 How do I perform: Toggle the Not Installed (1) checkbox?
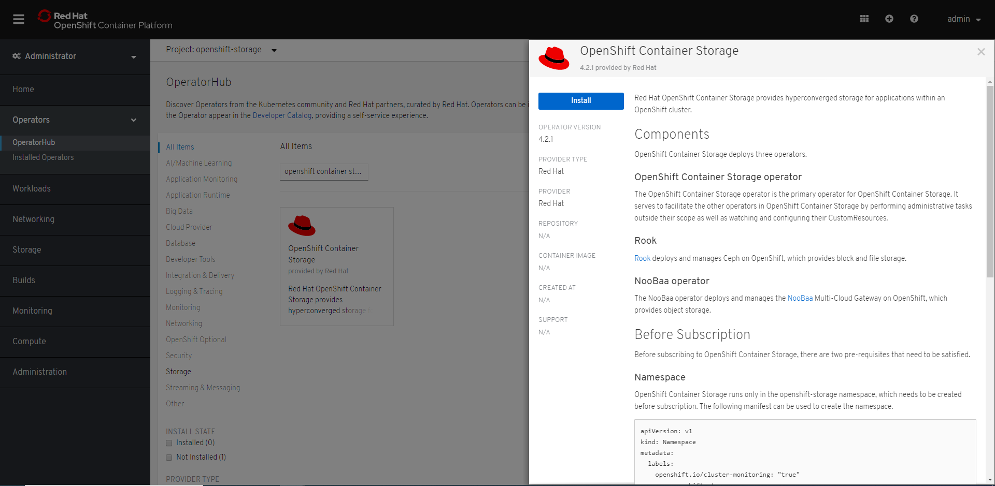pos(169,458)
